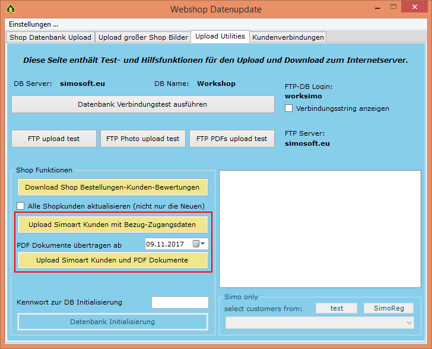
Task: Run Datenbank Verbindungstest ausführen
Action: [x=142, y=104]
